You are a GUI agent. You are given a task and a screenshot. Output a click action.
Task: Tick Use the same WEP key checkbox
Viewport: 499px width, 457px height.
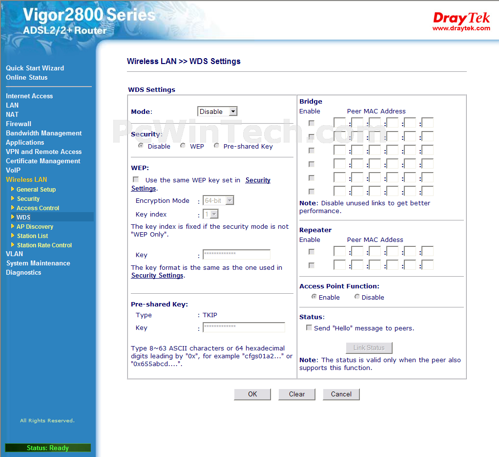(x=136, y=179)
